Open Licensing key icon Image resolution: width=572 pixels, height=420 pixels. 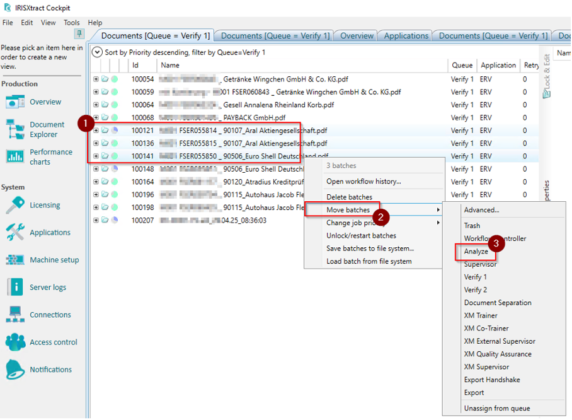coord(15,205)
